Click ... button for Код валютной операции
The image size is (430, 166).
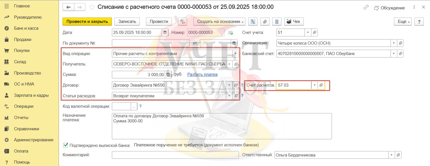pyautogui.click(x=134, y=106)
